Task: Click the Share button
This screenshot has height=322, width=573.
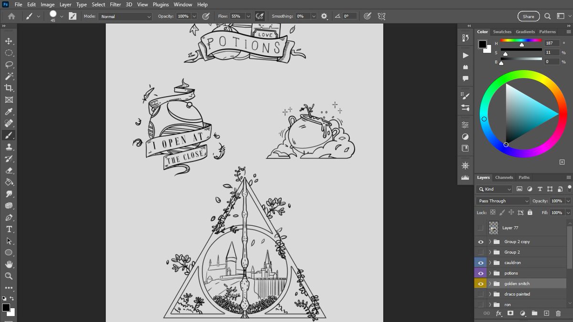Action: pos(528,16)
